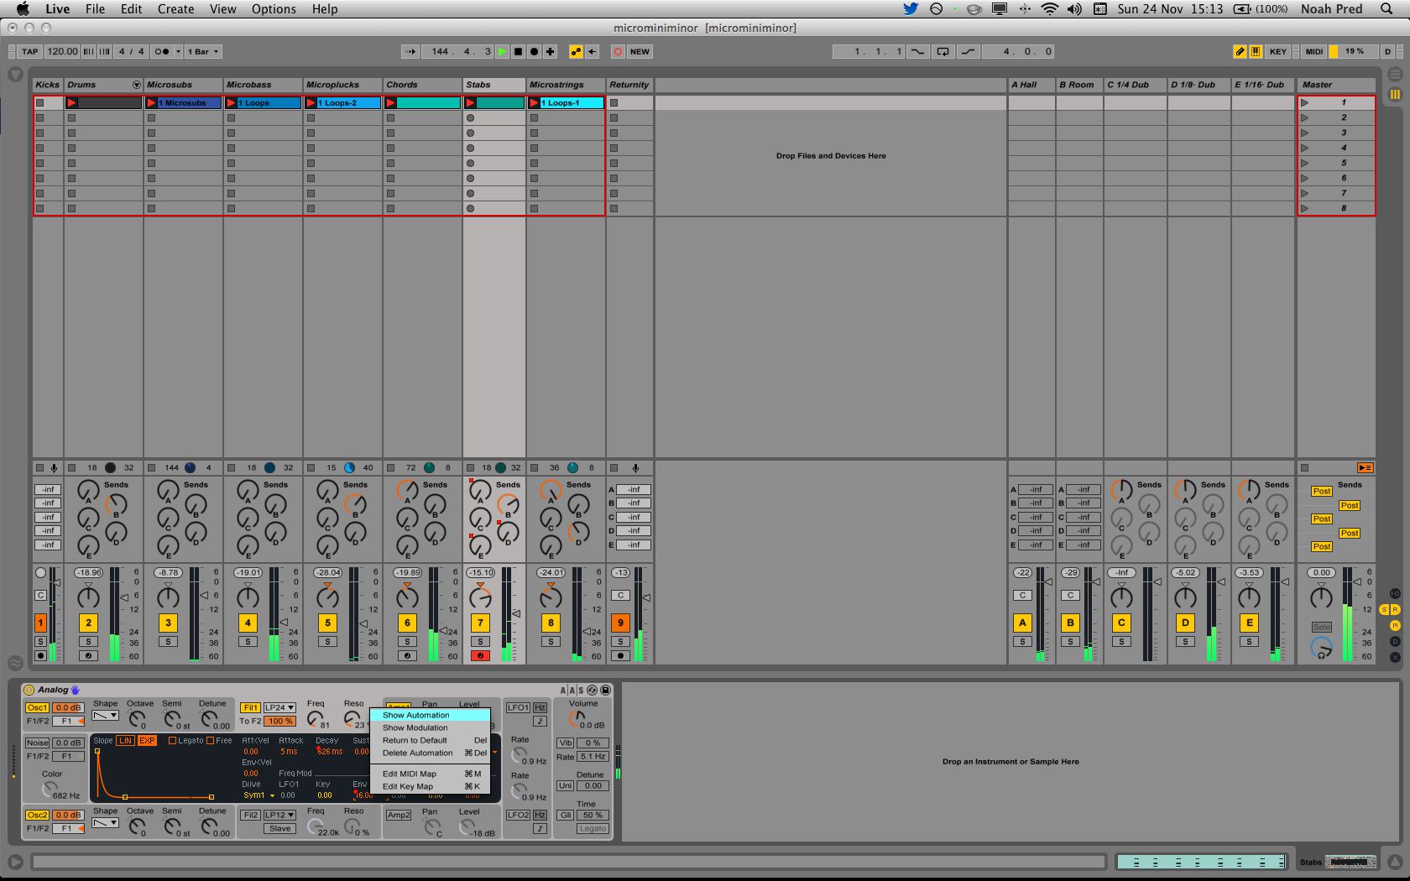Toggle track activator 2 on Drums
The width and height of the screenshot is (1410, 881).
click(x=88, y=623)
